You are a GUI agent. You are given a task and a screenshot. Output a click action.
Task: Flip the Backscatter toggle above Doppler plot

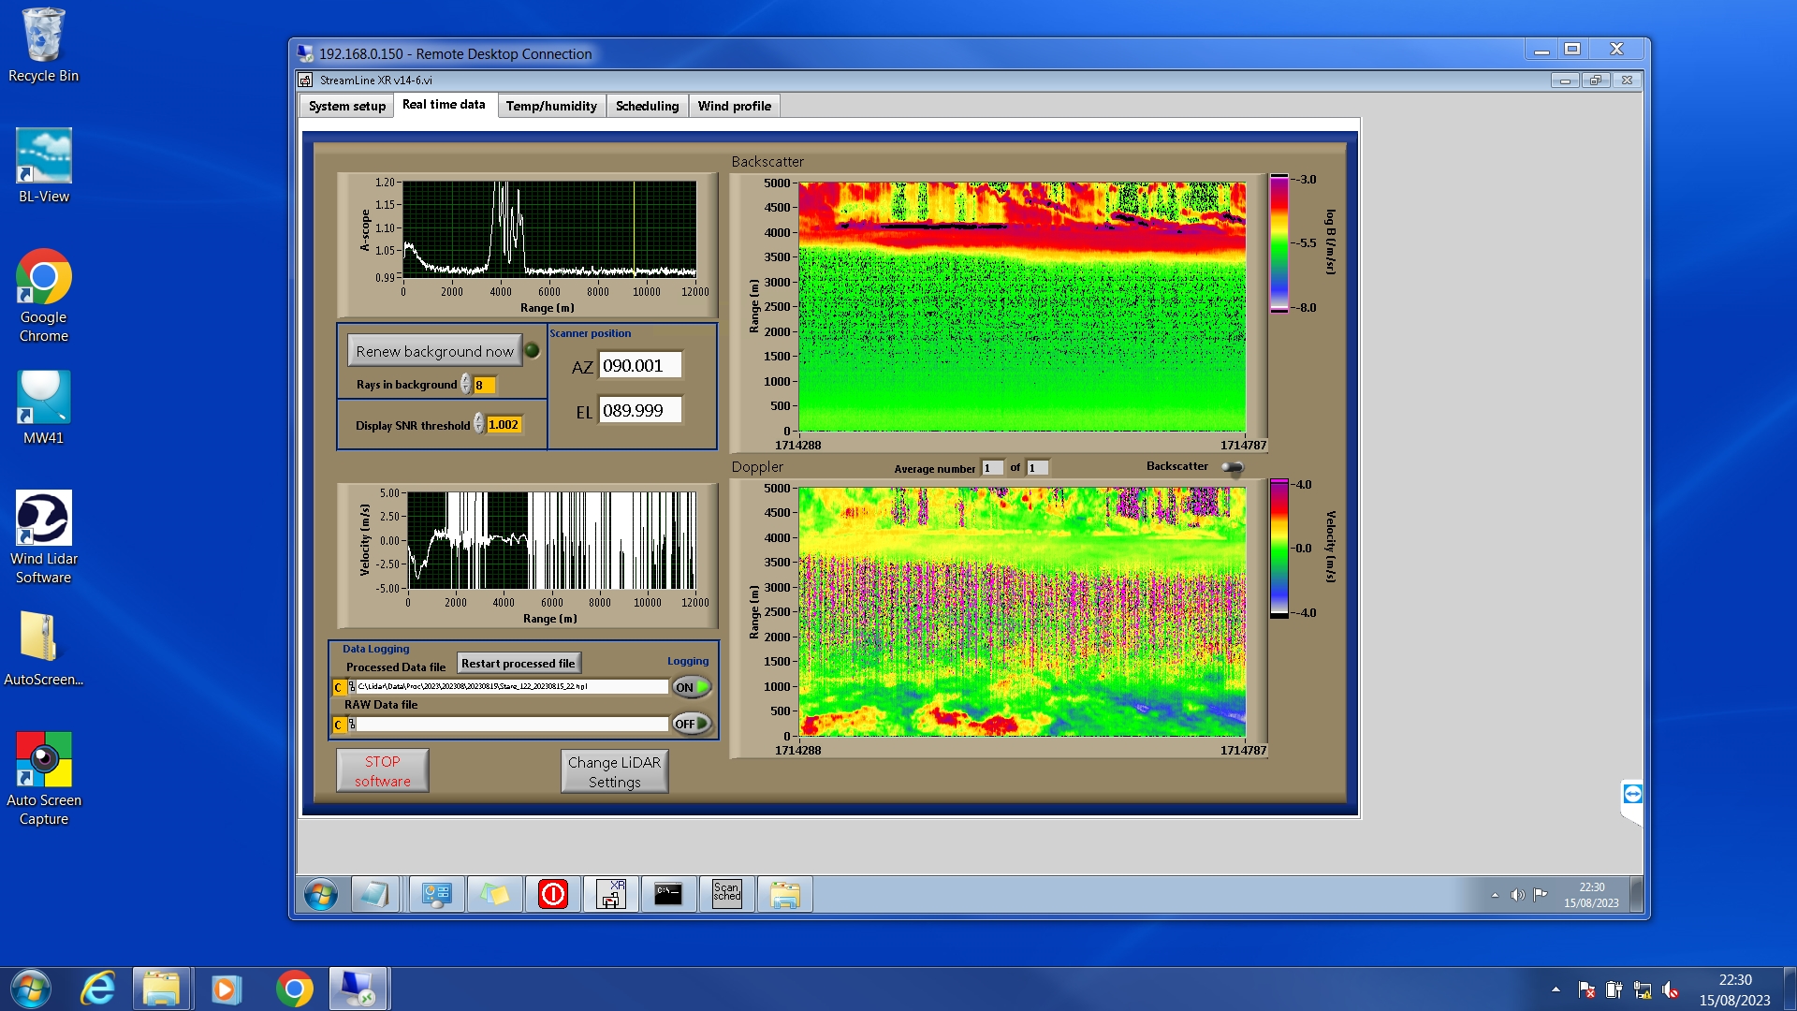coord(1233,466)
